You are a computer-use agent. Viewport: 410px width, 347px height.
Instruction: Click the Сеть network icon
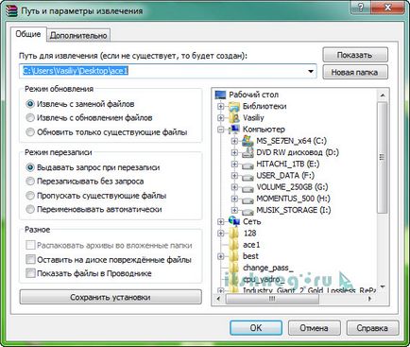(x=234, y=221)
